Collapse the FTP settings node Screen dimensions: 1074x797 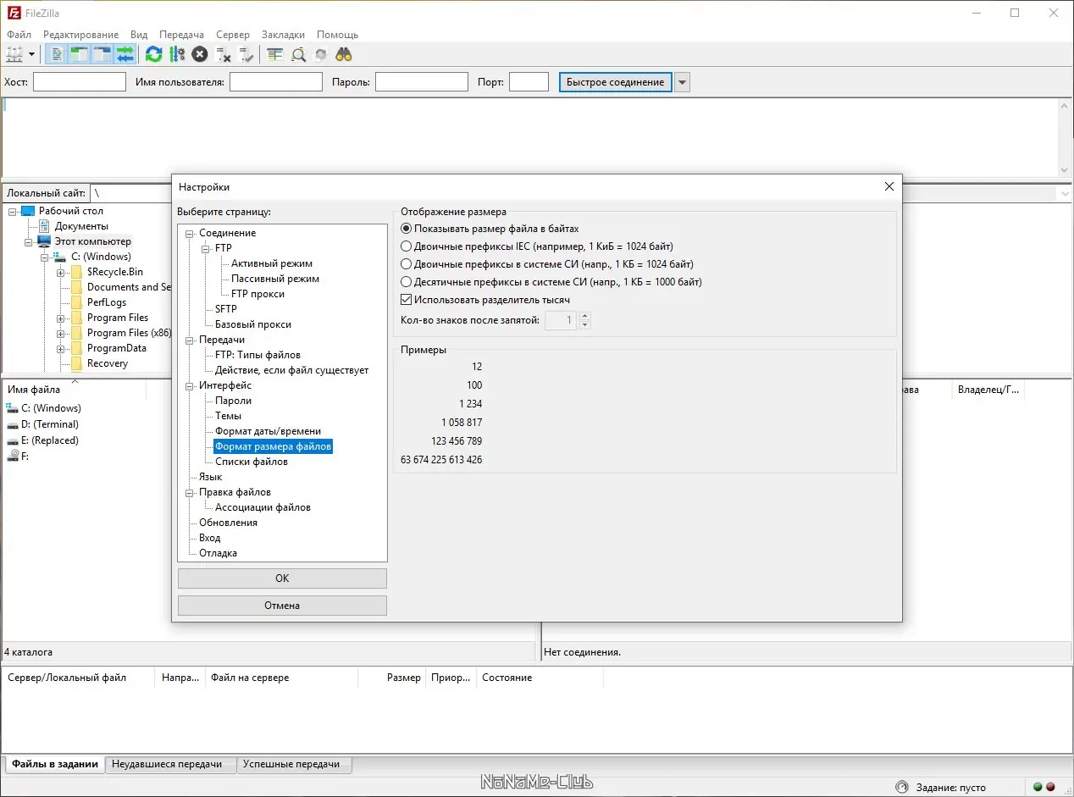pyautogui.click(x=206, y=248)
